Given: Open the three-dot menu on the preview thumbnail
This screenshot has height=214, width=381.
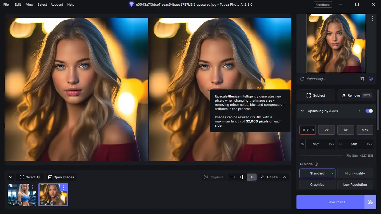Looking at the screenshot, I should [x=372, y=18].
